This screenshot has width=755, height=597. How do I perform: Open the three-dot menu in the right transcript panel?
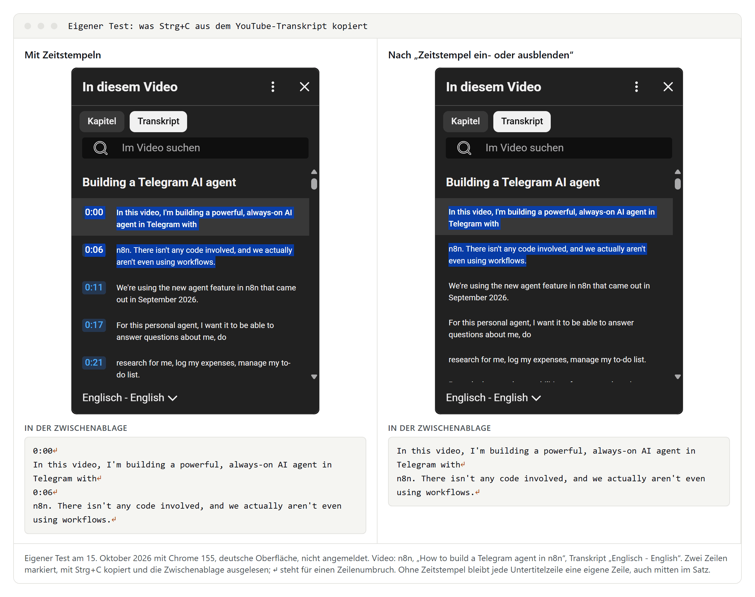point(637,87)
